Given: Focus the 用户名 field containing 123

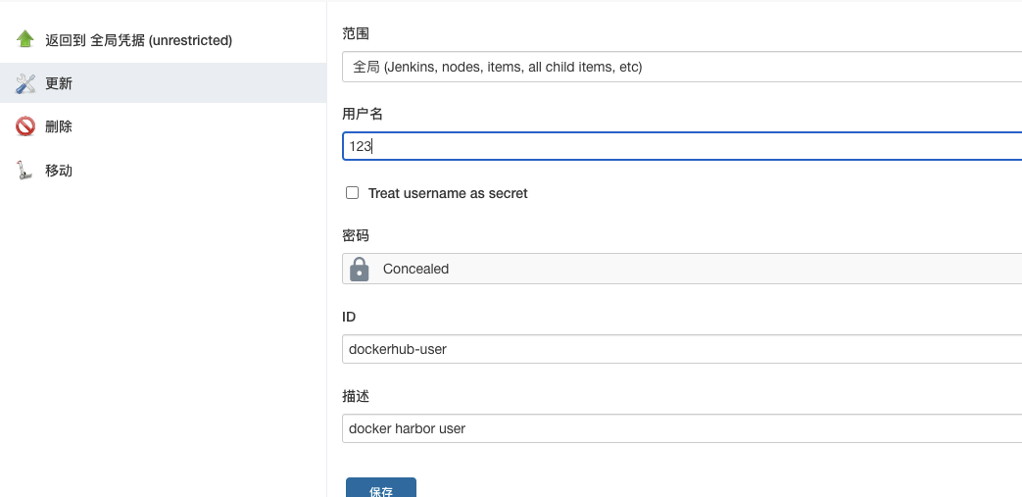Looking at the screenshot, I should (x=682, y=146).
